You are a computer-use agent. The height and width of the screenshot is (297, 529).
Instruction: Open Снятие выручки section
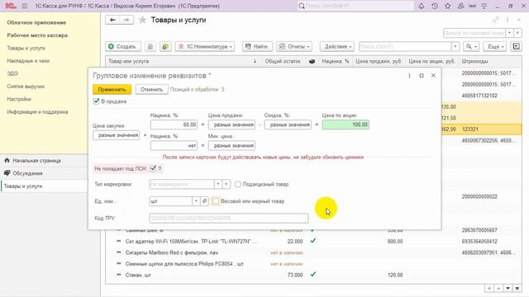point(26,86)
